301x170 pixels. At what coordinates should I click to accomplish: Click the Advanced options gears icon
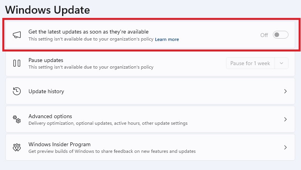17,119
